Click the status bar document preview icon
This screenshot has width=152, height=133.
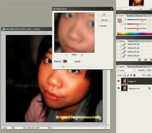tap(13, 128)
